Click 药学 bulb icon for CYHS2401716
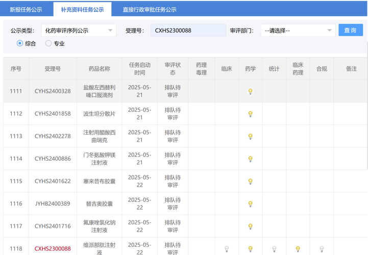Viewport: 368px width, 255px height. (251, 226)
